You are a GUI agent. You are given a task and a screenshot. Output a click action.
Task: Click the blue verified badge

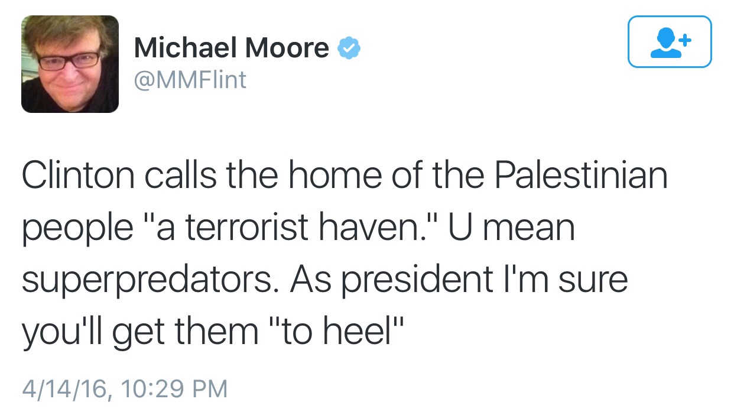349,48
